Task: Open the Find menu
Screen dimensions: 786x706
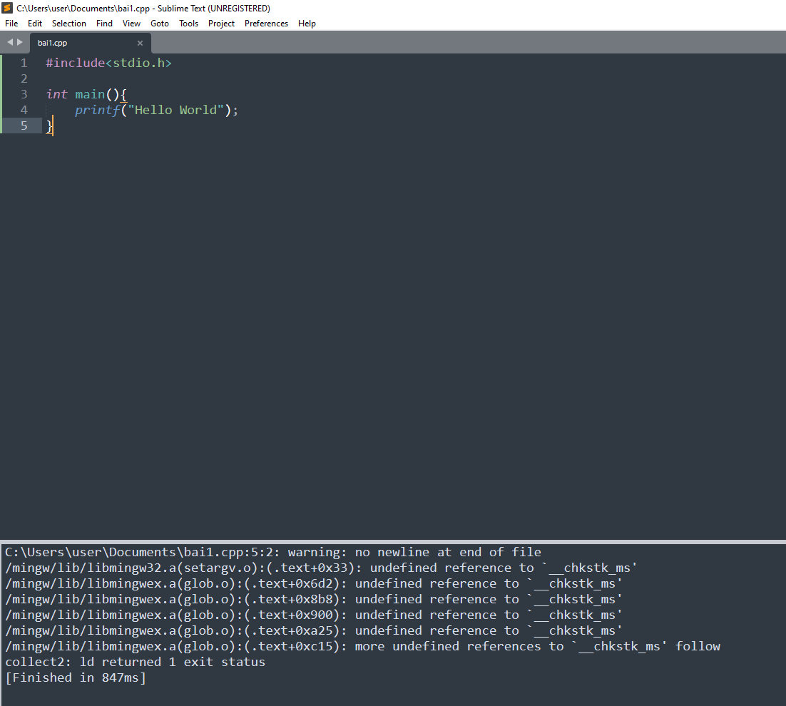Action: (x=104, y=24)
